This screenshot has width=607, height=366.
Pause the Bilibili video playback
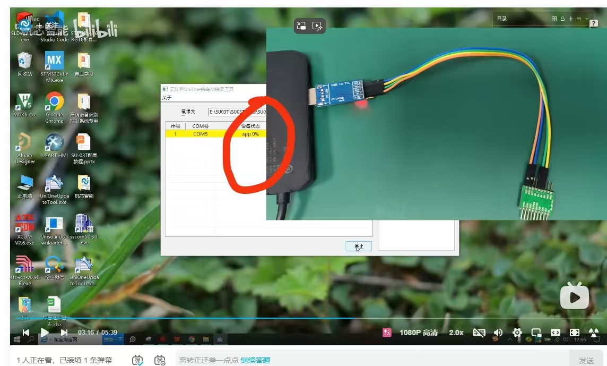(45, 332)
